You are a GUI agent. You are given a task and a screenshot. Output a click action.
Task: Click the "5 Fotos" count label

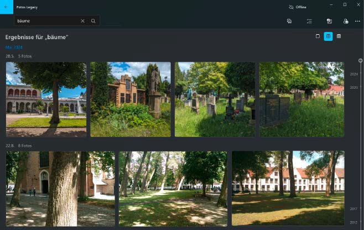[25, 56]
